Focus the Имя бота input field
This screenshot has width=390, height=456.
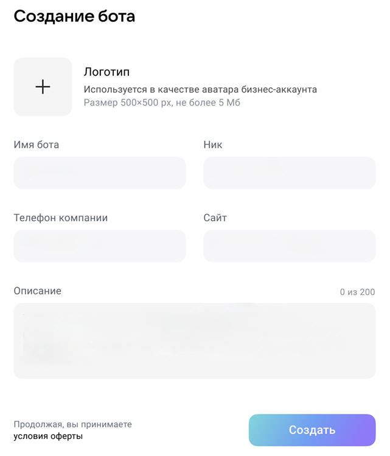(100, 173)
